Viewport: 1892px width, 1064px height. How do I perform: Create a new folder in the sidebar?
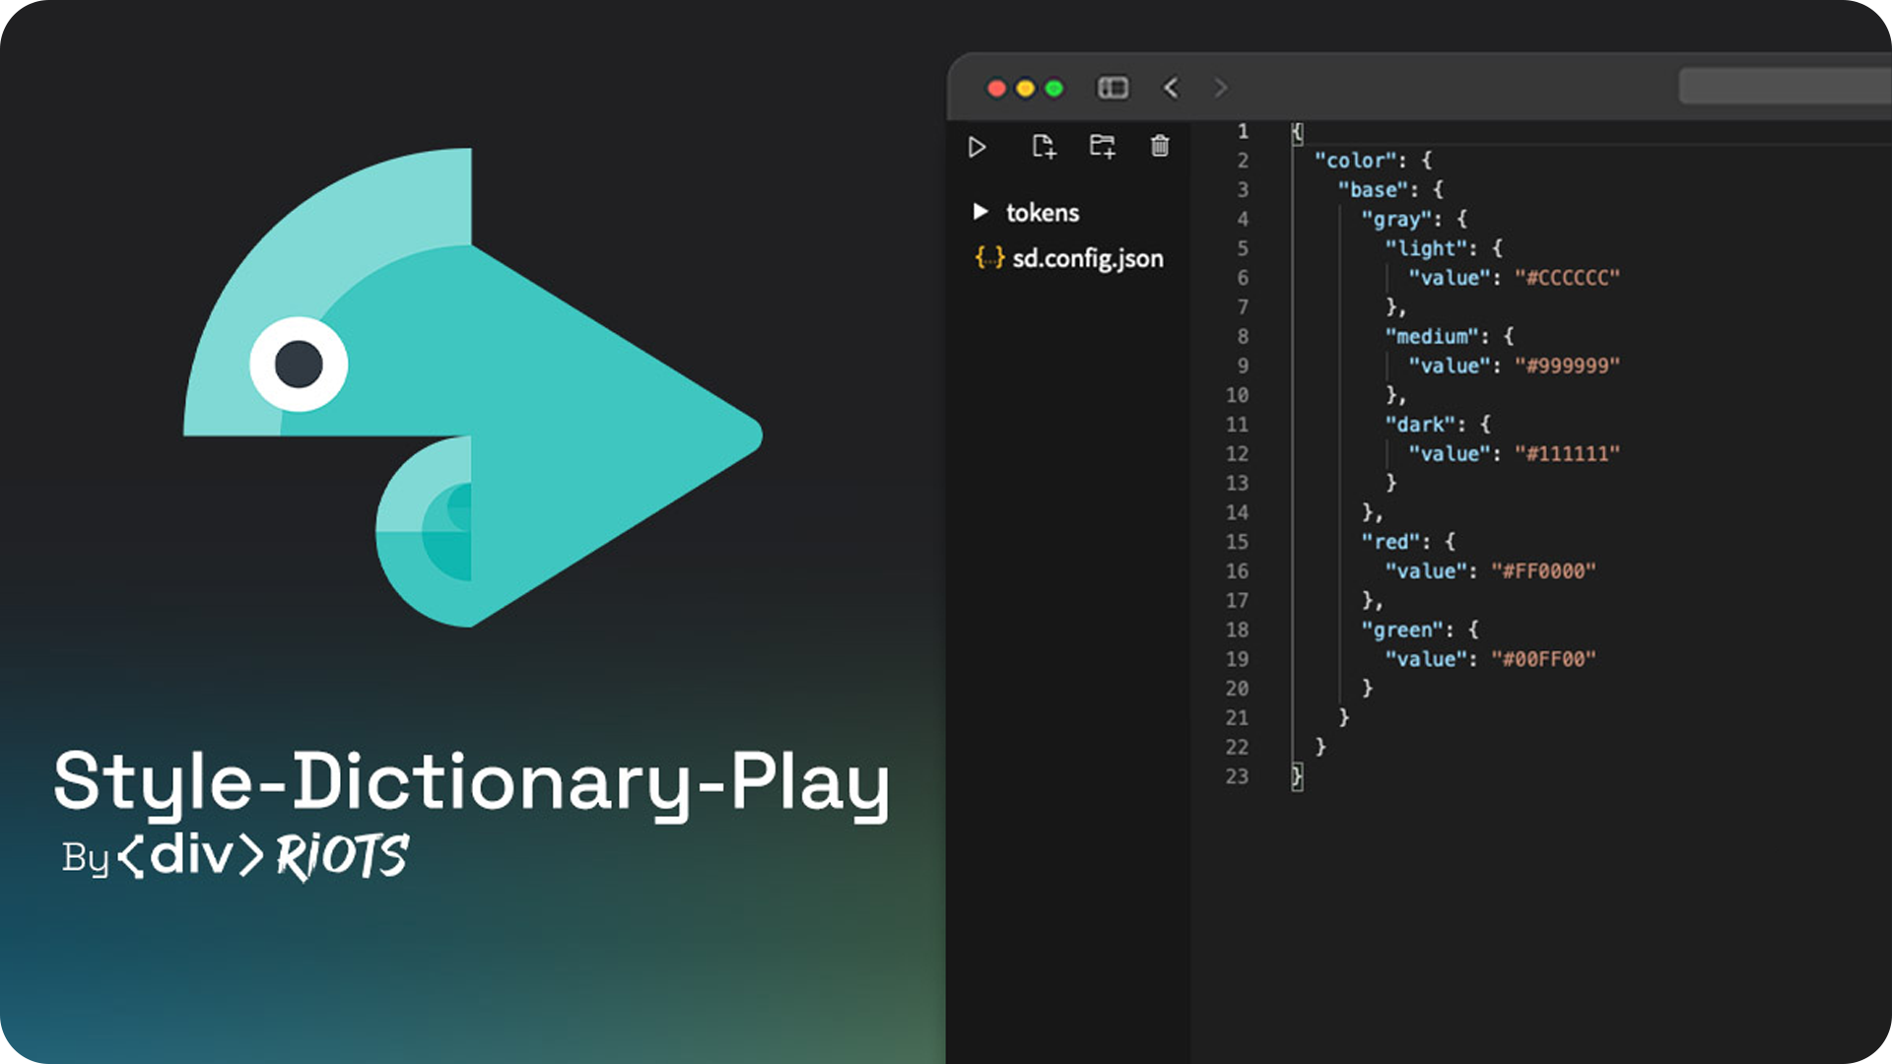tap(1102, 147)
